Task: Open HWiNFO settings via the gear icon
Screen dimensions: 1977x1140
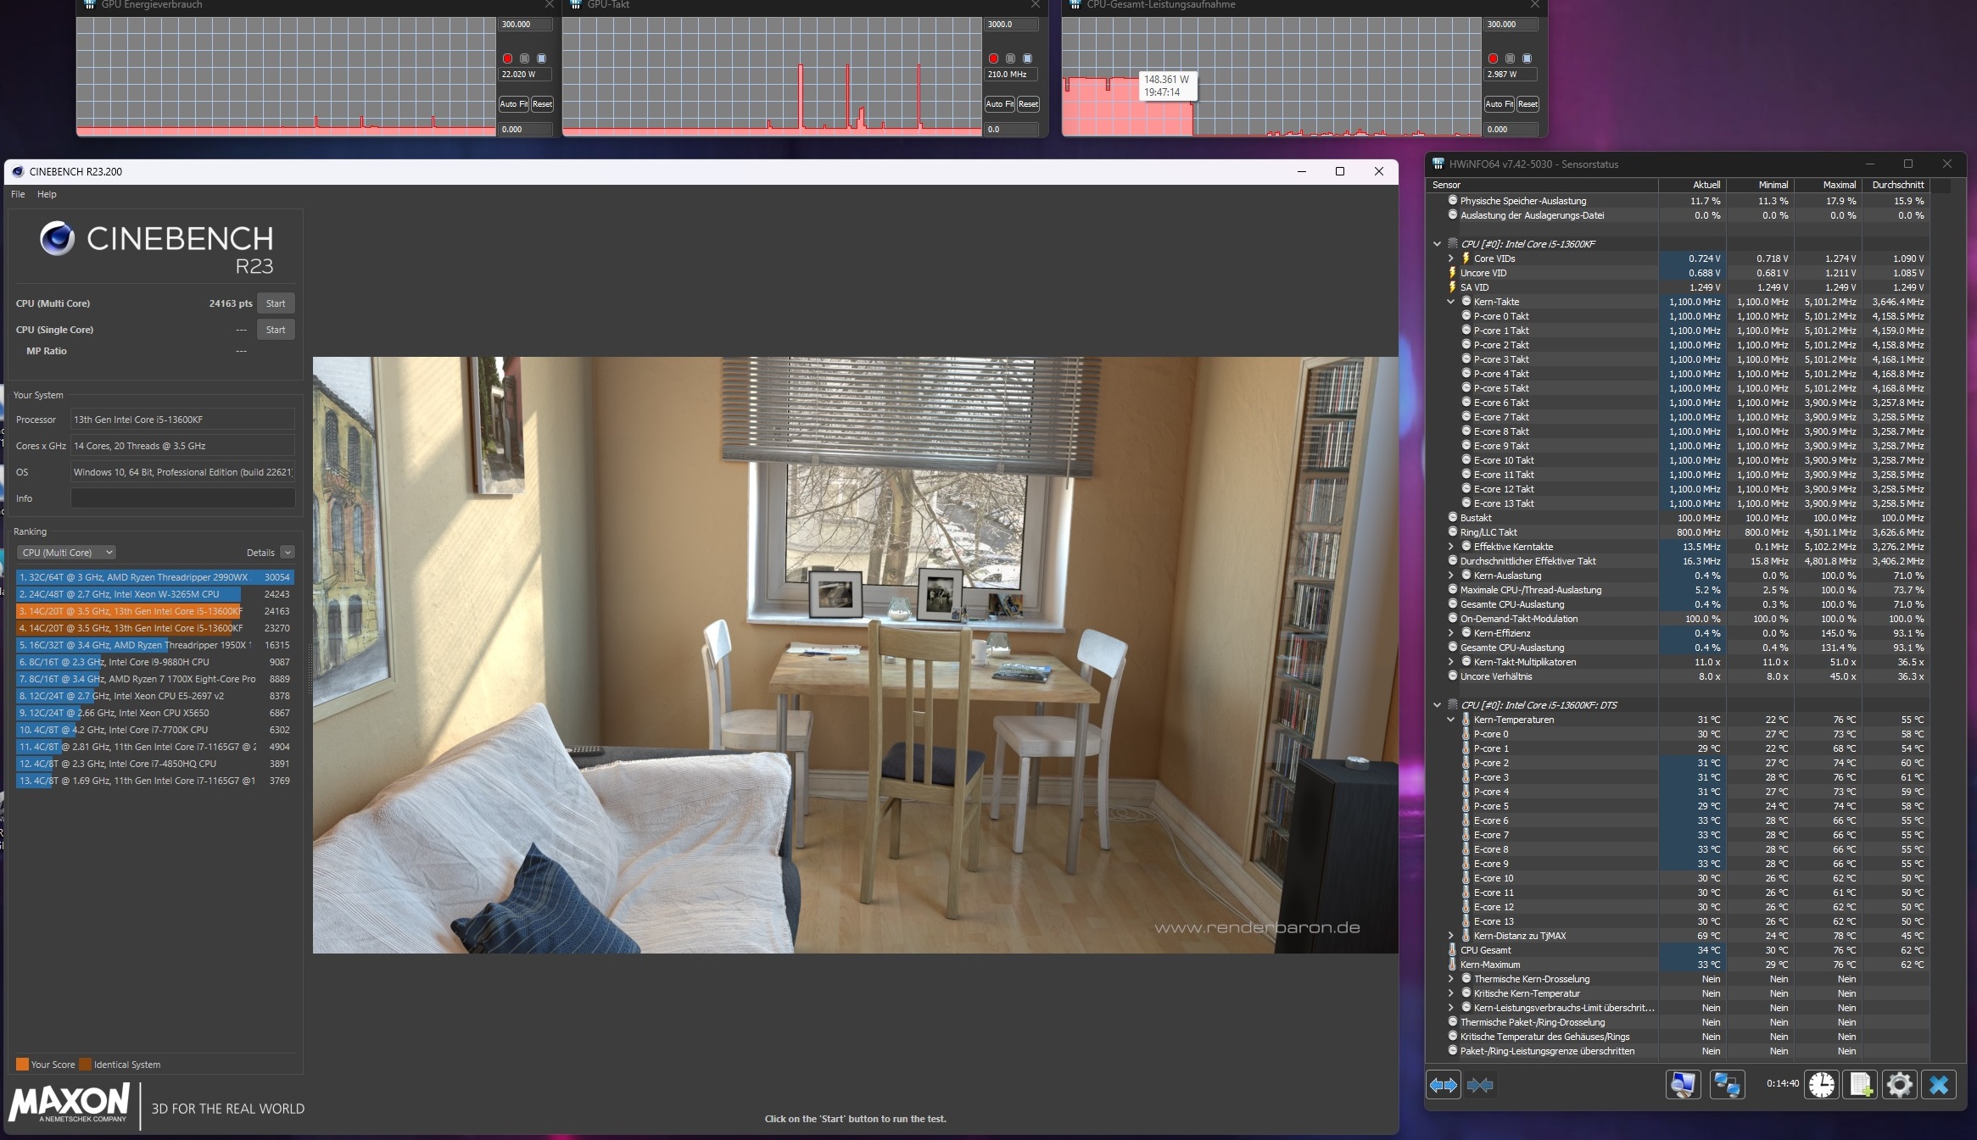Action: coord(1899,1085)
